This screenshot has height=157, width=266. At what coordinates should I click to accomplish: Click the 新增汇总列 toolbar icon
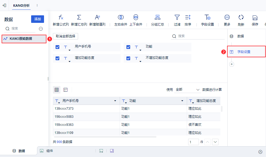[x=79, y=17]
